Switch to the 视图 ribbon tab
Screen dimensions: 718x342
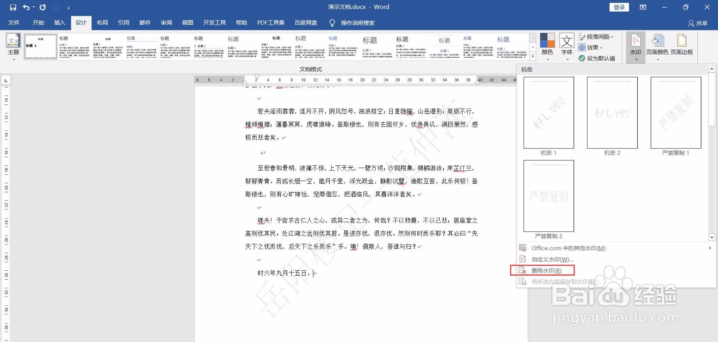(x=188, y=23)
